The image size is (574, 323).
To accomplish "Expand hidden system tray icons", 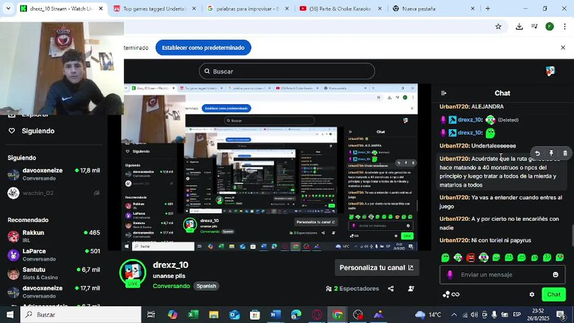I will point(454,314).
